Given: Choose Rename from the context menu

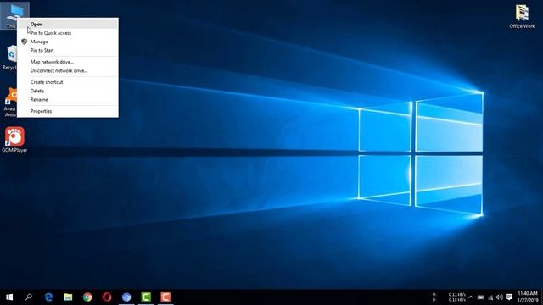Looking at the screenshot, I should click(x=68, y=100).
